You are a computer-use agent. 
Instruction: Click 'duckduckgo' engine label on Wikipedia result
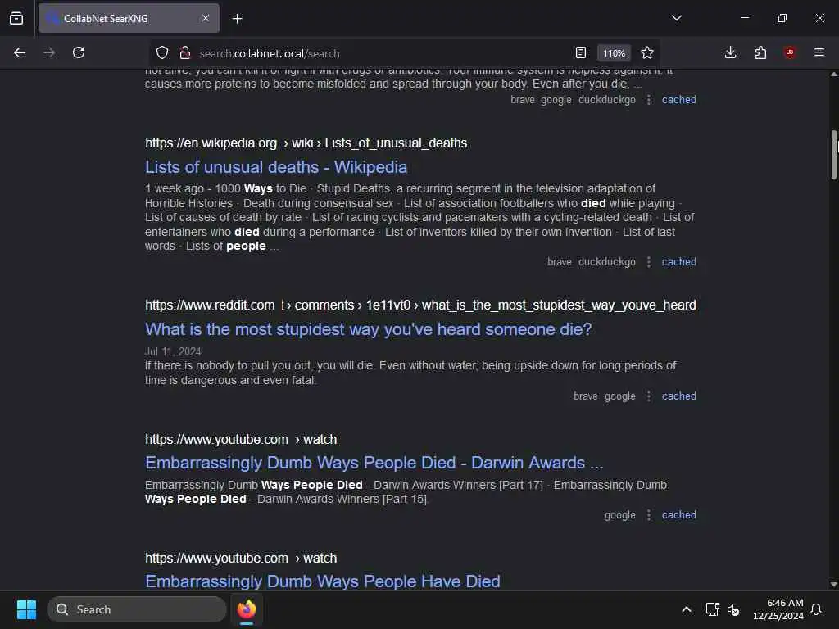607,261
